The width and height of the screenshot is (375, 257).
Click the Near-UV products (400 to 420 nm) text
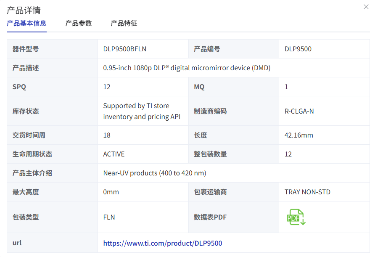click(x=155, y=173)
